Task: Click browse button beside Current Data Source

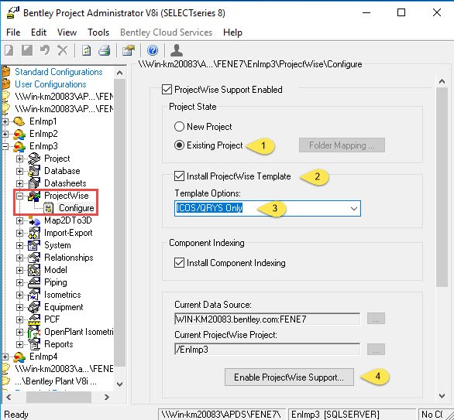Action: tap(376, 319)
